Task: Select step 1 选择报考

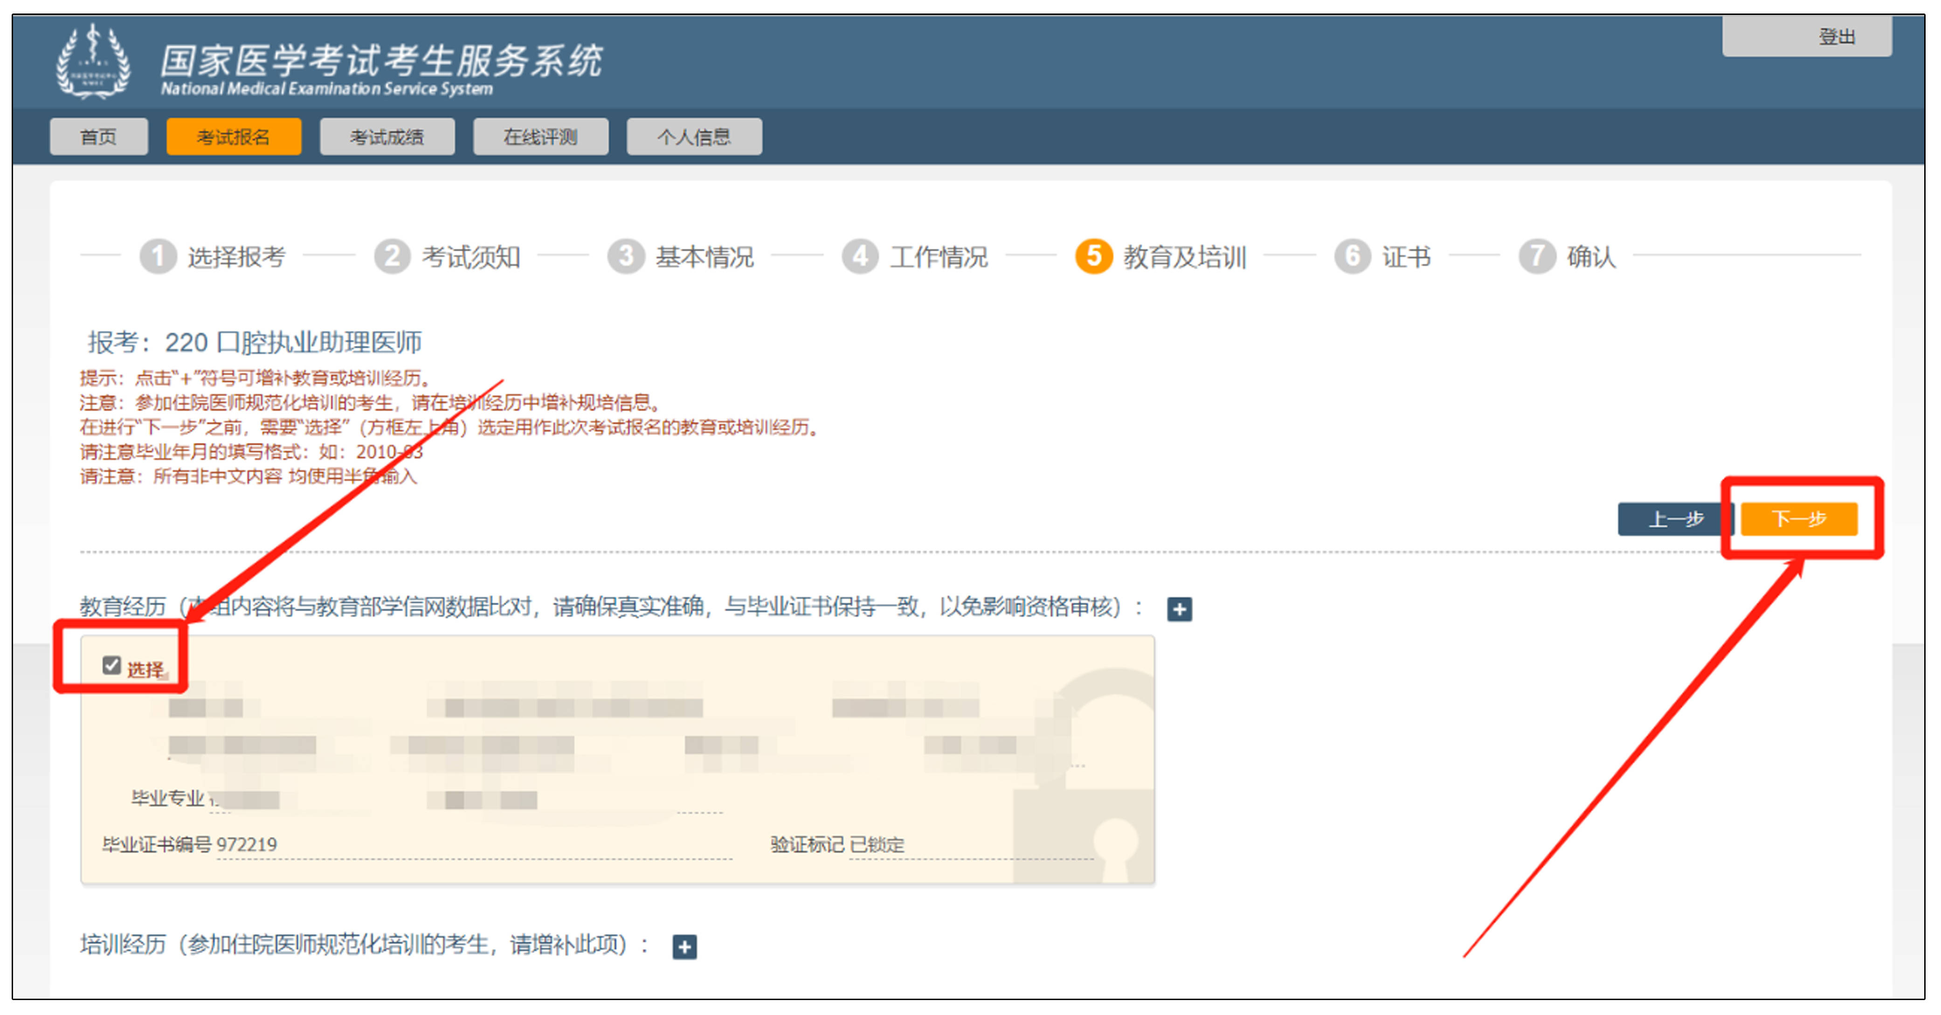Action: (213, 257)
